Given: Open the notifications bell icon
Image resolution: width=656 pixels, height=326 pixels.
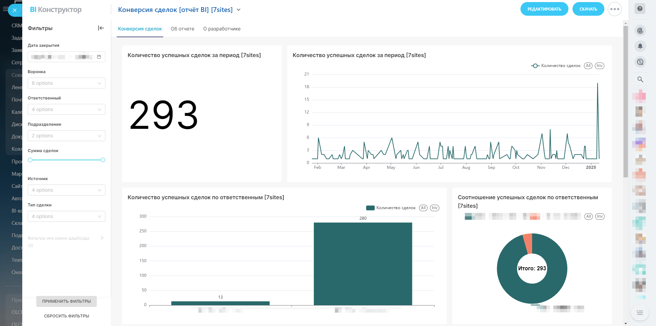Looking at the screenshot, I should tap(640, 46).
